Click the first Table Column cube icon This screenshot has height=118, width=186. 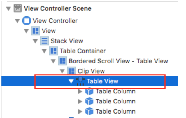tap(89, 91)
